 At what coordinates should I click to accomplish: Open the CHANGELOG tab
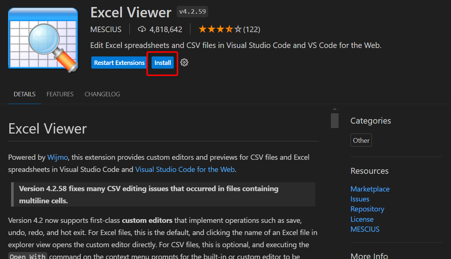(x=102, y=94)
